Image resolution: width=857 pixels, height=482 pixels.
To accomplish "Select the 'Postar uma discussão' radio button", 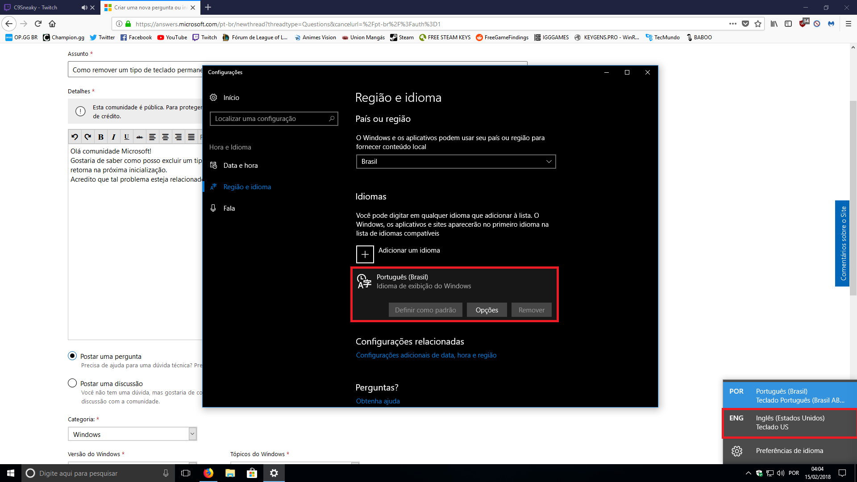I will click(x=72, y=383).
